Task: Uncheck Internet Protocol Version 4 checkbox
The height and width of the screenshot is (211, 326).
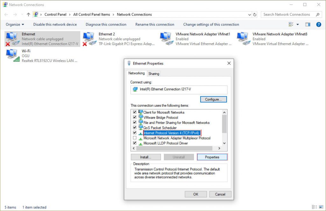Action: [x=135, y=133]
